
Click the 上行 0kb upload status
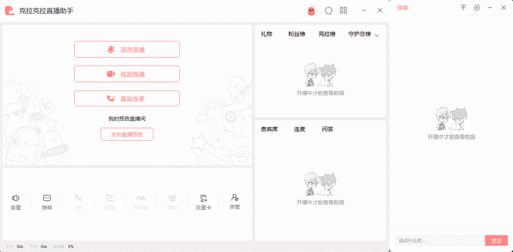pyautogui.click(x=15, y=246)
